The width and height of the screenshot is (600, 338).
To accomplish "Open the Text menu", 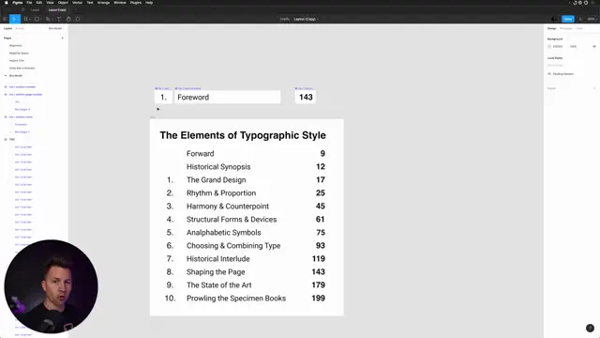I will tap(90, 2).
